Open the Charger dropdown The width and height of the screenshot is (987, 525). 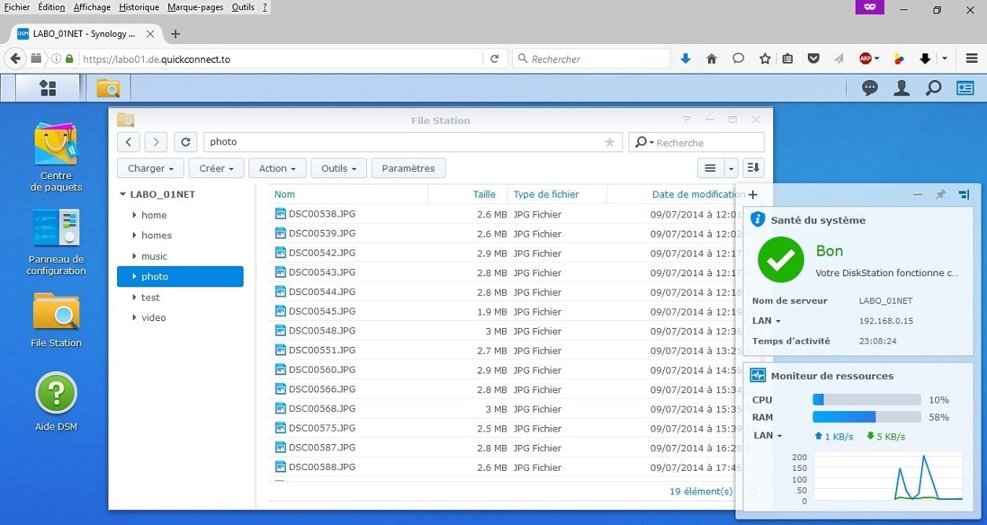point(151,168)
